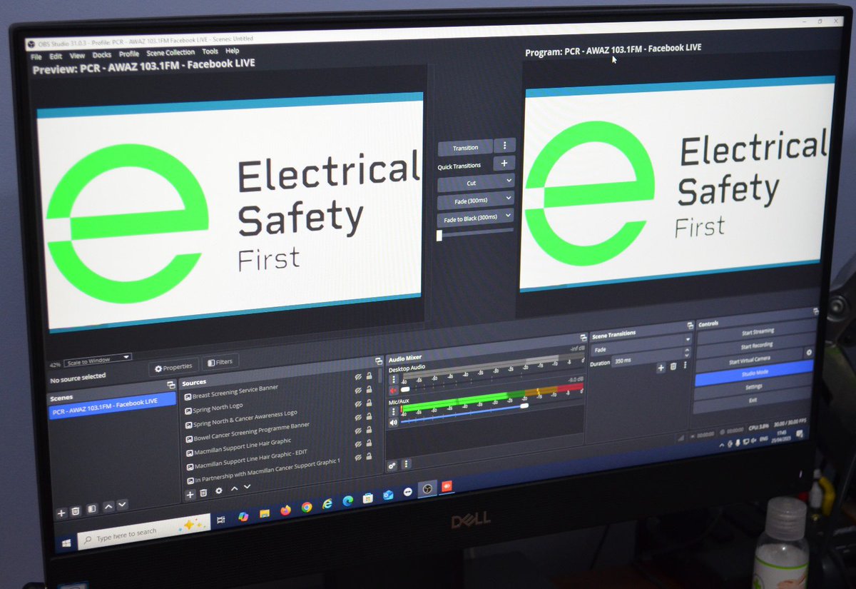This screenshot has width=856, height=589.
Task: Open the File menu
Action: pyautogui.click(x=36, y=56)
